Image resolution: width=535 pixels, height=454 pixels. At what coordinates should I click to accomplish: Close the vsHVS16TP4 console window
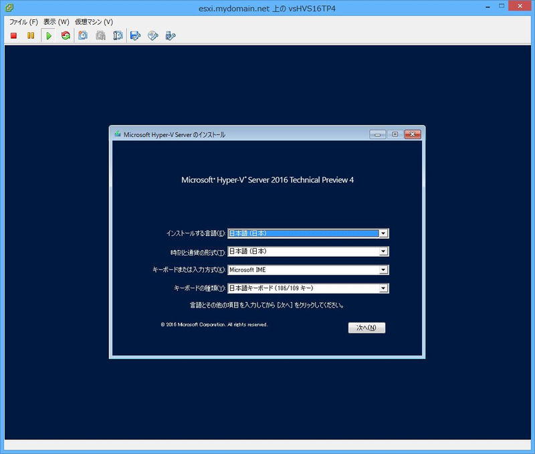pyautogui.click(x=520, y=6)
